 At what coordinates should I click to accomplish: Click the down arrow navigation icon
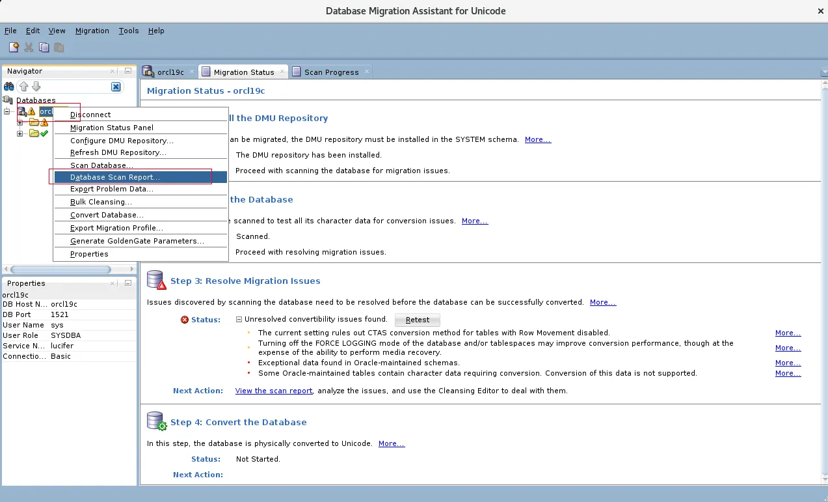coord(36,86)
